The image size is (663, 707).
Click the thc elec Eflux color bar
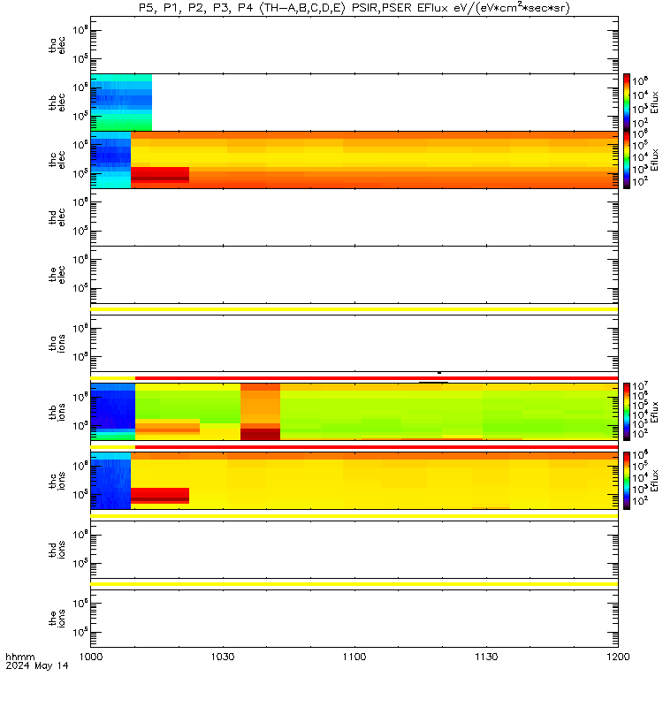tap(627, 160)
